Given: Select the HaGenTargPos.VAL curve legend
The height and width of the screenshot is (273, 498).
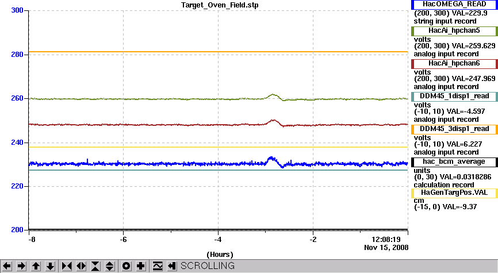Looking at the screenshot, I should [454, 193].
